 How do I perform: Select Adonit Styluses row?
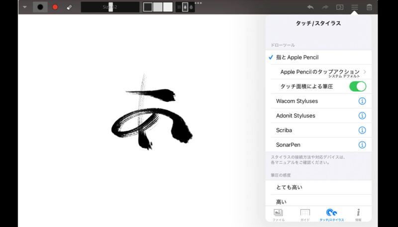pyautogui.click(x=318, y=116)
